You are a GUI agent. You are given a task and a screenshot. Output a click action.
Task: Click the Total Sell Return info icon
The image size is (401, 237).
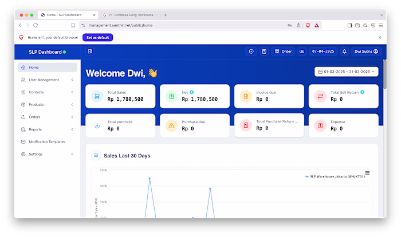pyautogui.click(x=363, y=92)
